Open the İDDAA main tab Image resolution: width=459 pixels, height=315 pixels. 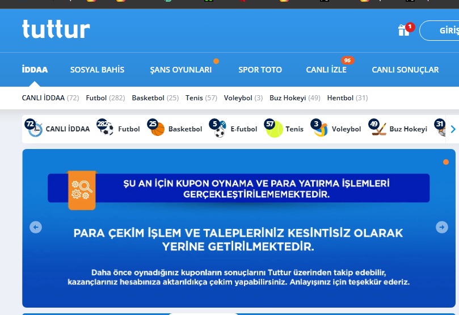[35, 70]
